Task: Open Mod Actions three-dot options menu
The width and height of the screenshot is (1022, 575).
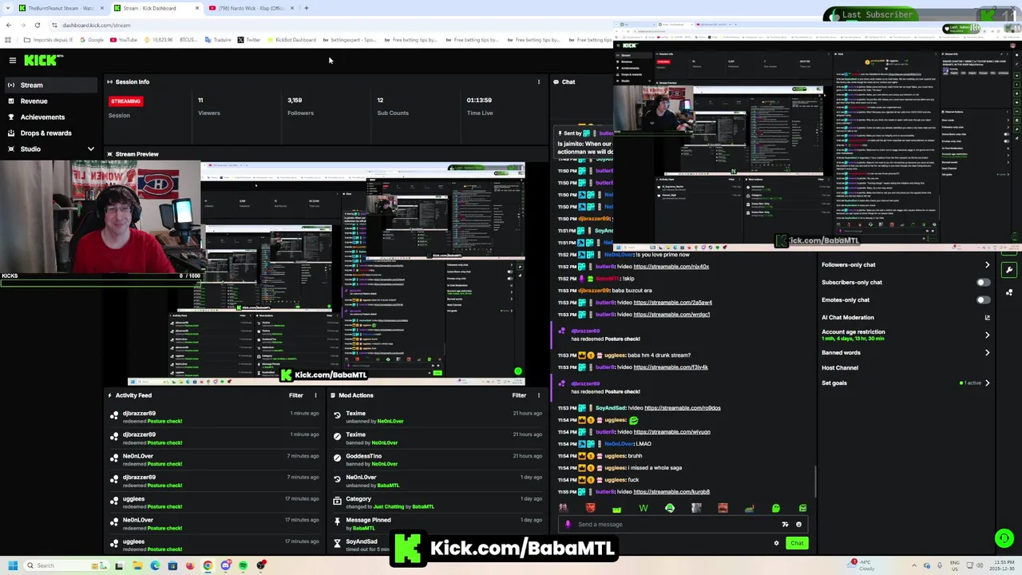Action: [x=538, y=395]
